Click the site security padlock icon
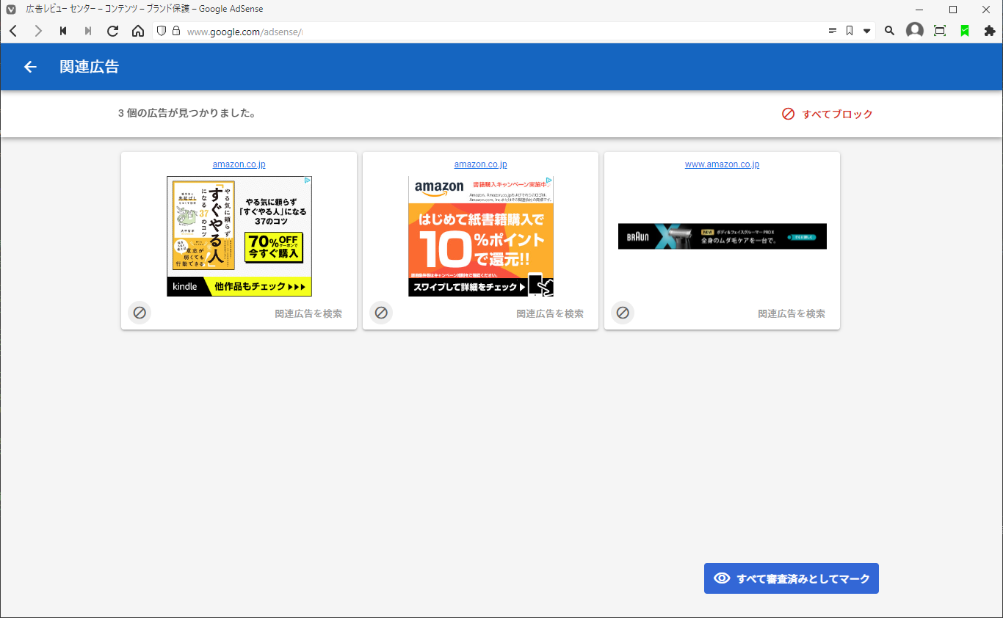The width and height of the screenshot is (1003, 618). click(x=175, y=31)
